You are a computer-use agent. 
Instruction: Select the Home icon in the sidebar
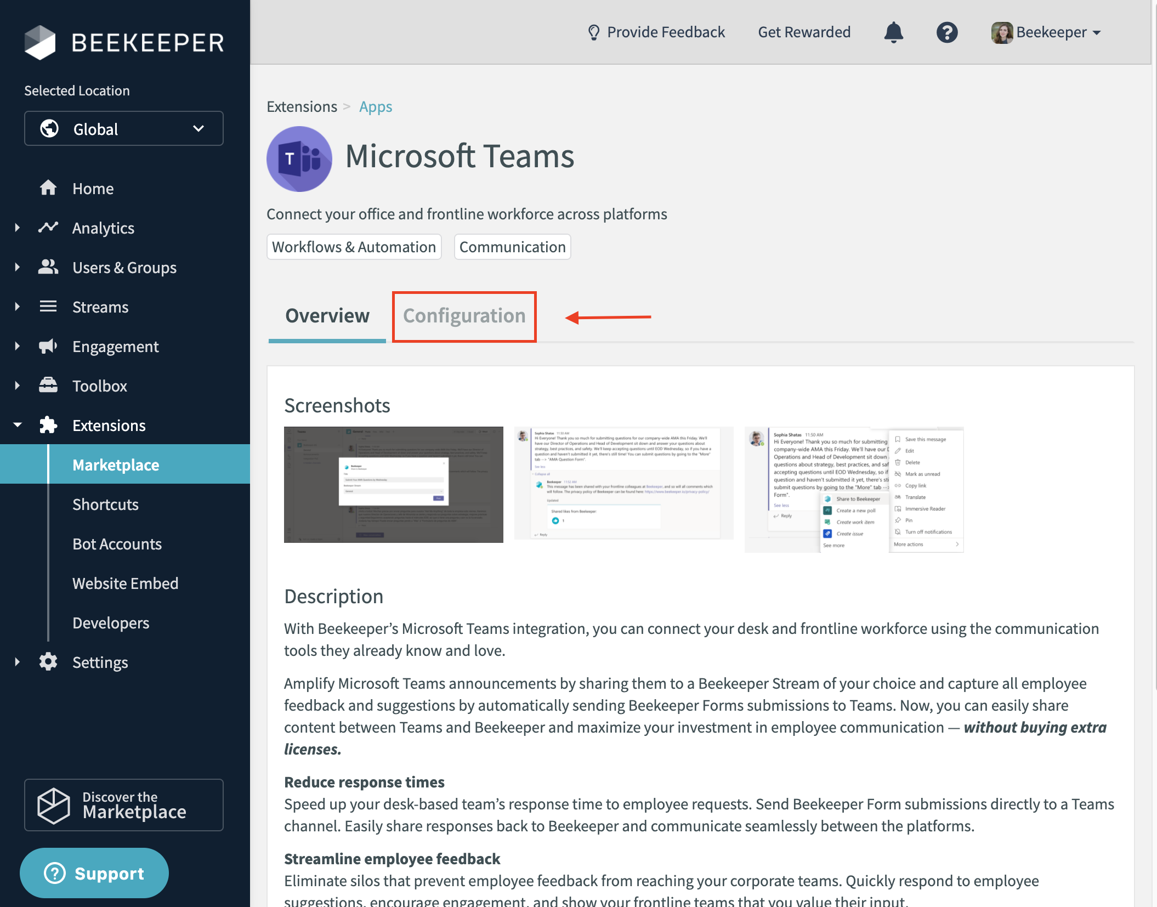click(x=48, y=188)
